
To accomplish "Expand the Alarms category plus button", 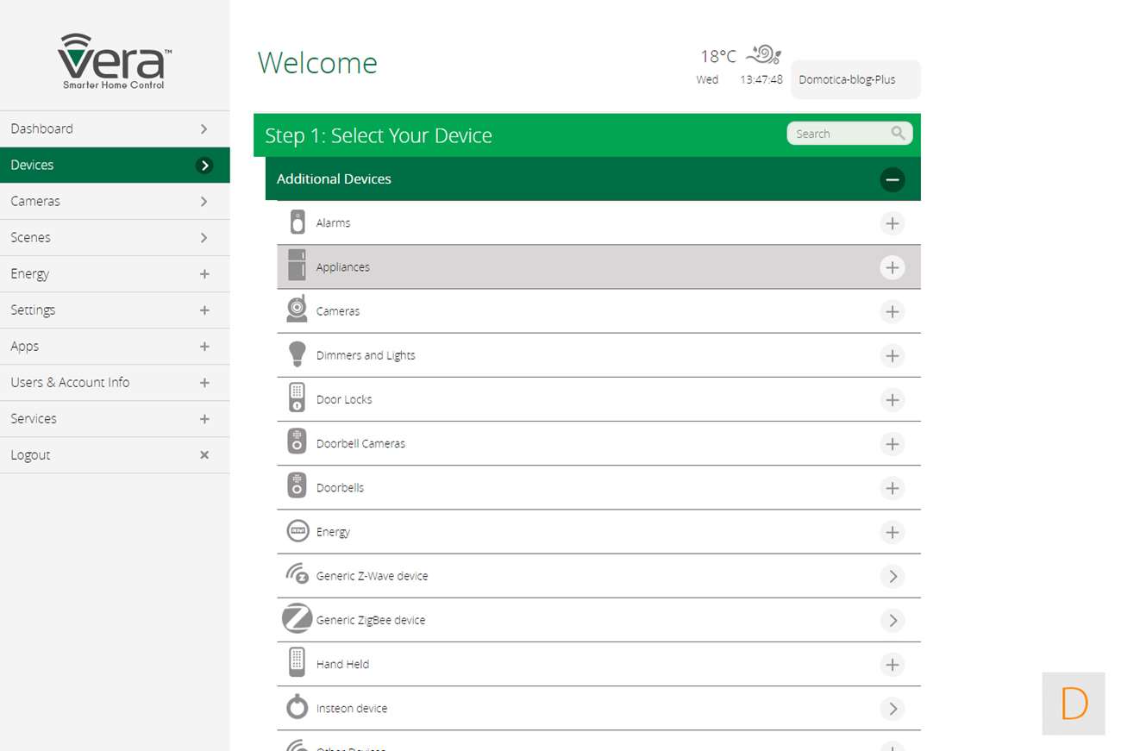I will [892, 223].
